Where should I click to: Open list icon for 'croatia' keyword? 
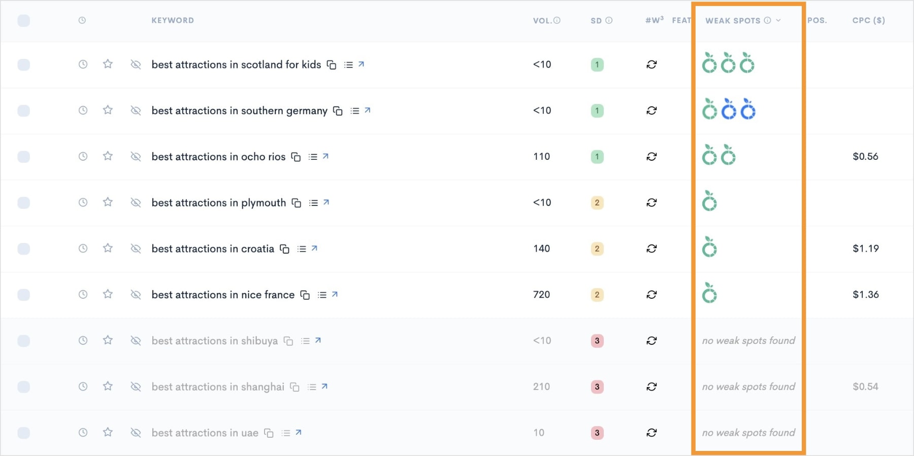pyautogui.click(x=302, y=249)
